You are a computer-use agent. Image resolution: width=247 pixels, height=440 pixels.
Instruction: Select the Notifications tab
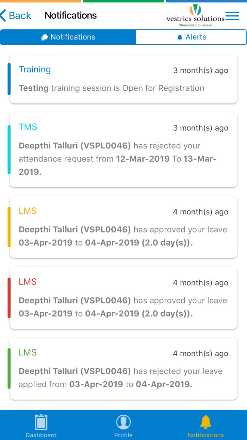pos(68,37)
